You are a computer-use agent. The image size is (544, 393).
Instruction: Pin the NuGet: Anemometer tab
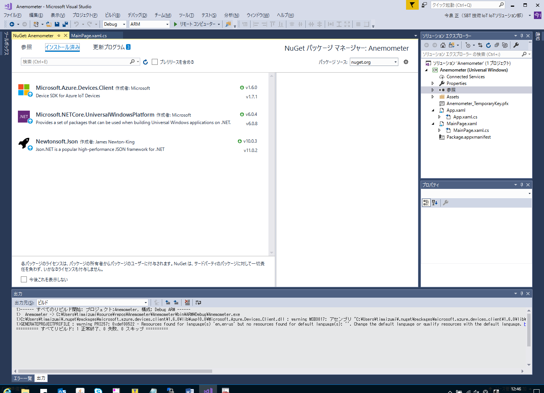click(x=59, y=36)
